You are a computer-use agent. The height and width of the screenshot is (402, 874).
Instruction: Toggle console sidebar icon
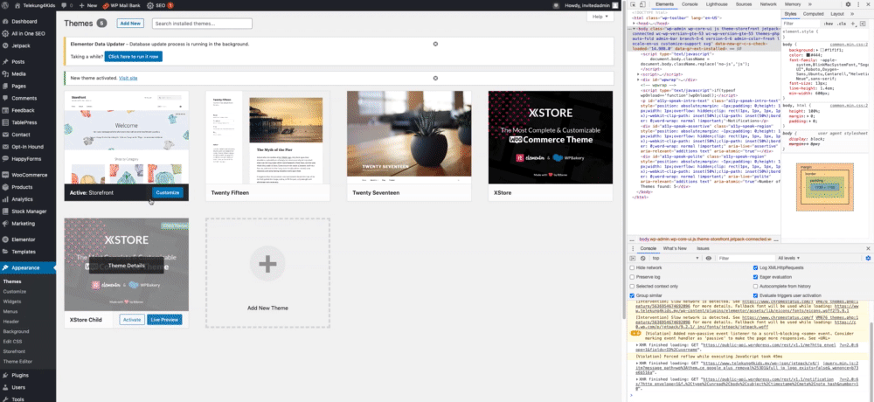click(x=633, y=258)
